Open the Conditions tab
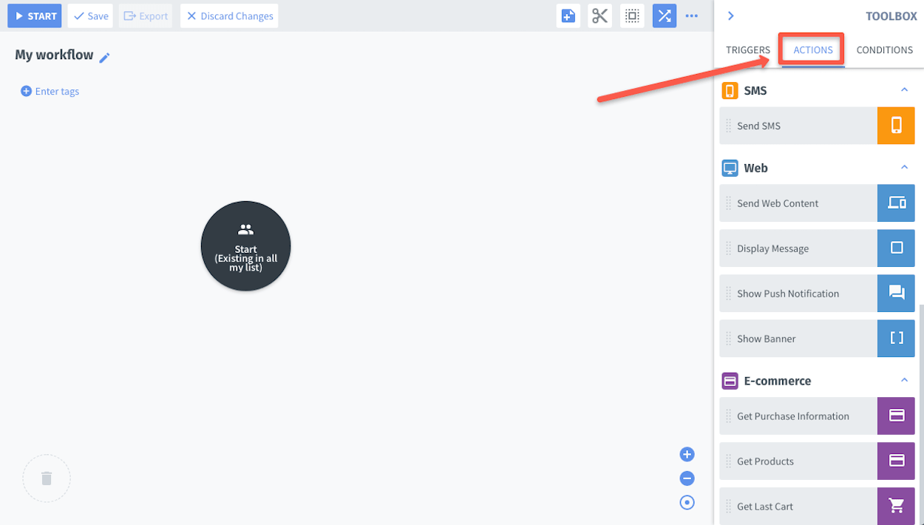Screen dimensions: 924x525 [x=884, y=50]
